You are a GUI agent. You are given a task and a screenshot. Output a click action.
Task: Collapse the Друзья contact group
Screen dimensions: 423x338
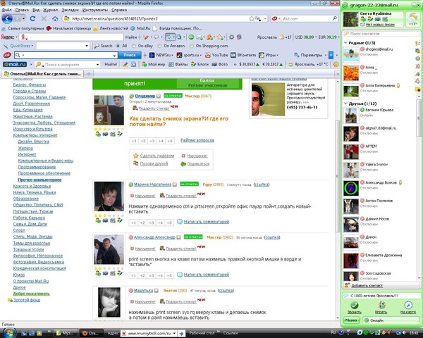[346, 104]
